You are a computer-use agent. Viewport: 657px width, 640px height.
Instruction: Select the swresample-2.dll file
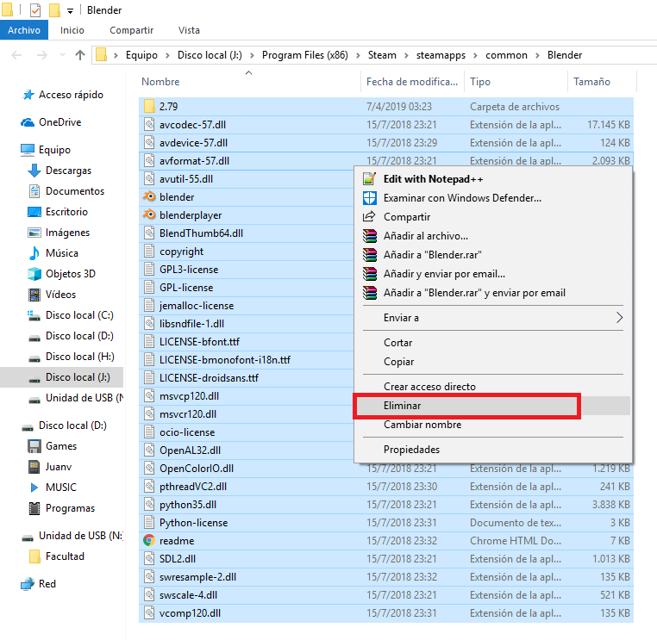pos(386,577)
